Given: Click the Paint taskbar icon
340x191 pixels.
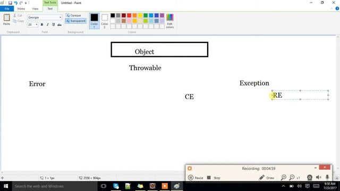Looking at the screenshot, I should point(177,186).
